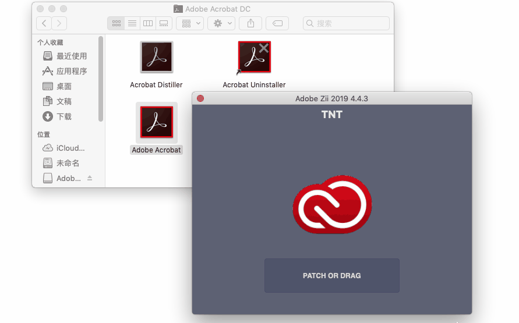This screenshot has height=323, width=519.
Task: Select the Acrobat Distiller app icon
Action: tap(157, 57)
